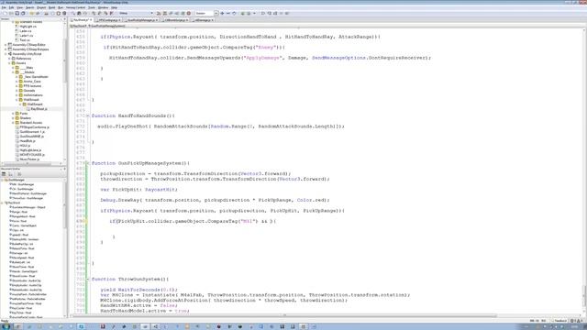Viewport: 587px width, 330px height.
Task: Collapse the Assembly-UnityScript project node
Action: coord(6,54)
